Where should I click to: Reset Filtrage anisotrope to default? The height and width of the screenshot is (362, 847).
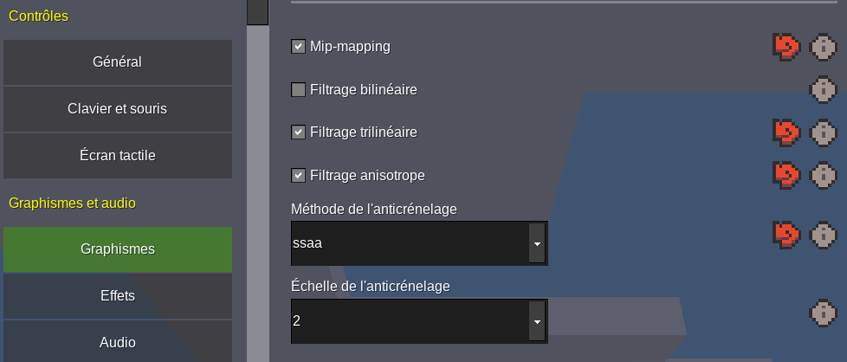(x=786, y=175)
